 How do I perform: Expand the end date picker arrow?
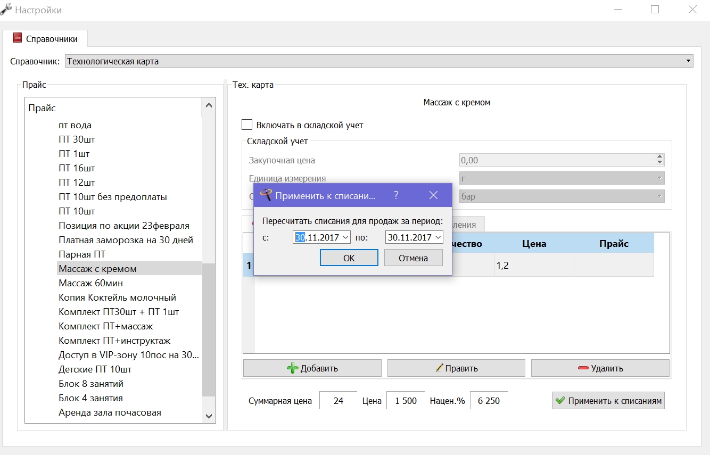[438, 237]
